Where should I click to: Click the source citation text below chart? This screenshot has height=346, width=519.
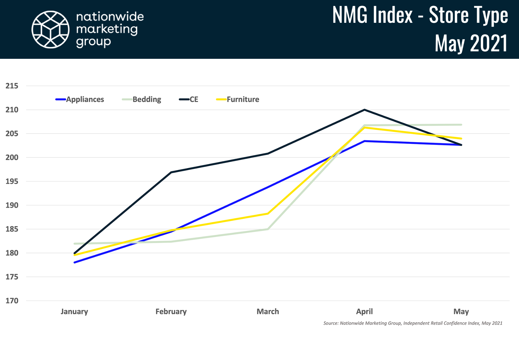point(413,323)
